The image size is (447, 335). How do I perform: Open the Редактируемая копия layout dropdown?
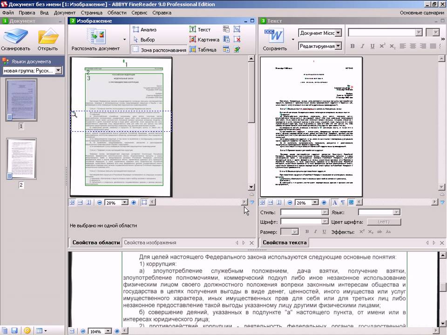(338, 46)
